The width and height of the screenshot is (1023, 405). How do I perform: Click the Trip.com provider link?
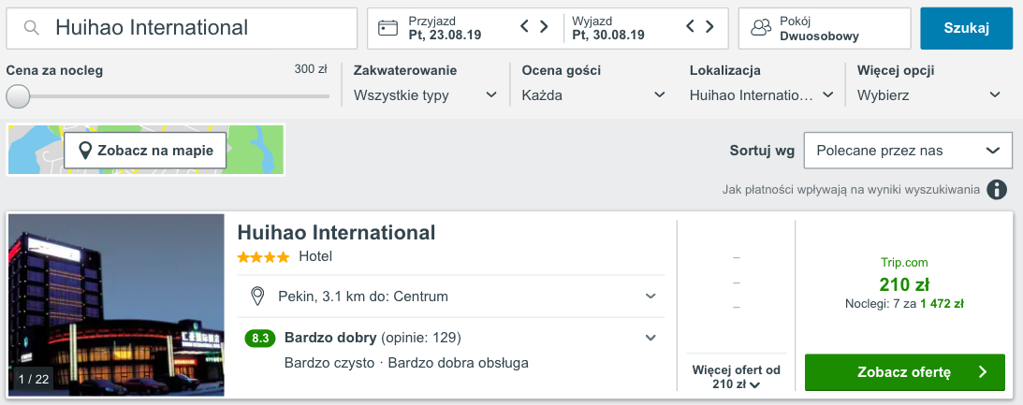tap(903, 263)
